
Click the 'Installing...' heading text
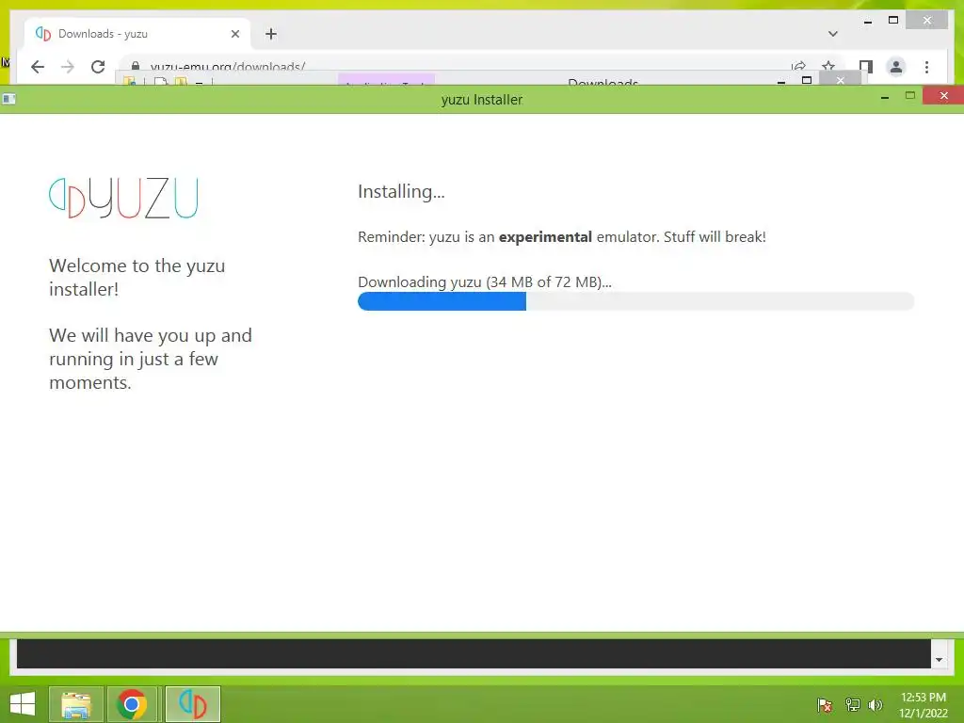pyautogui.click(x=401, y=192)
